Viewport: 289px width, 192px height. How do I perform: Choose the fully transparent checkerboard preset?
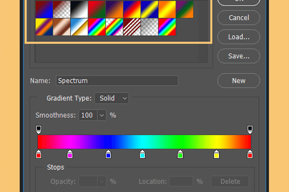pos(150,27)
